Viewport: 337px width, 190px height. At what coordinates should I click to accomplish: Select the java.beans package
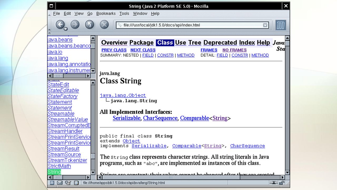coord(60,40)
